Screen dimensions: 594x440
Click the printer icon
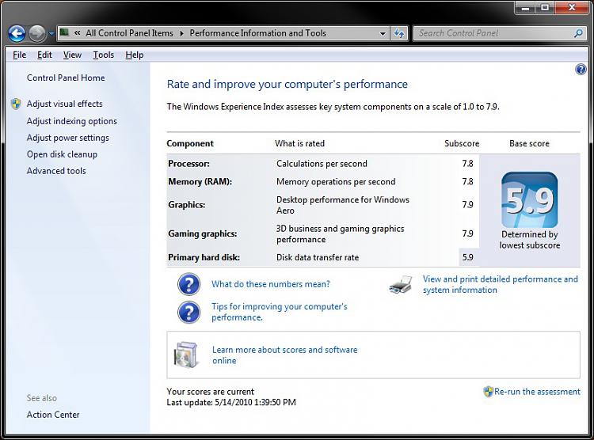pyautogui.click(x=401, y=284)
